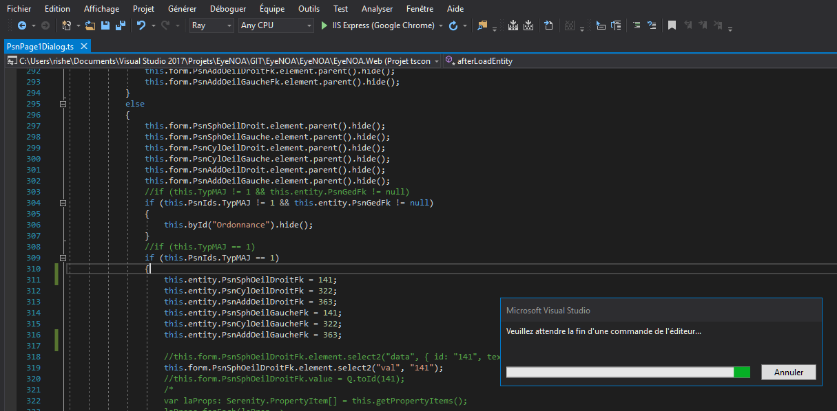
Task: Uncomment the selected lines
Action: (x=652, y=25)
